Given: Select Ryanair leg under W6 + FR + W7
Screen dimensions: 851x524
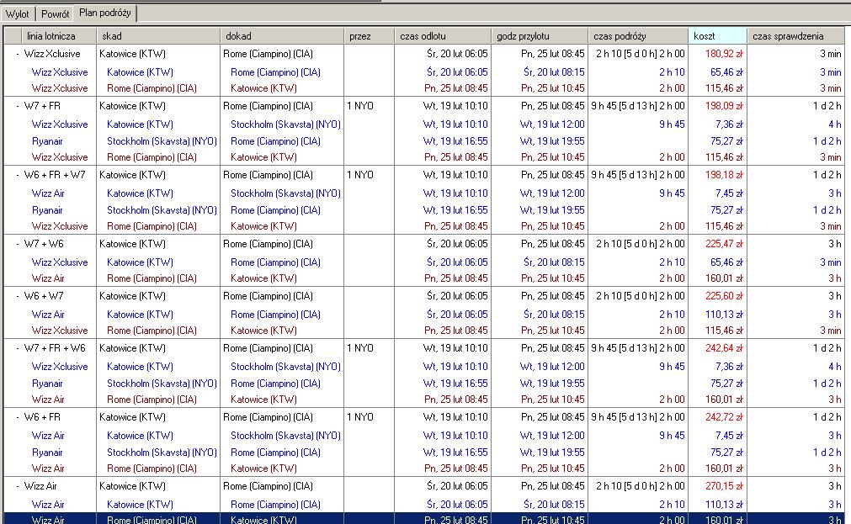Looking at the screenshot, I should click(47, 210).
